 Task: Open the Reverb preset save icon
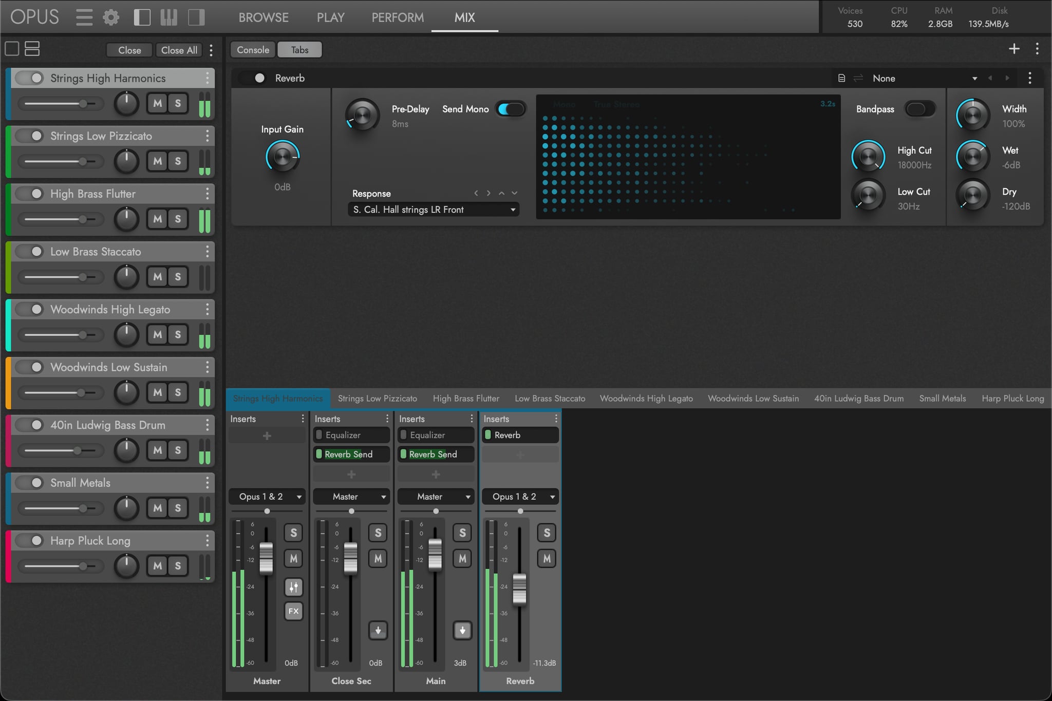click(x=841, y=78)
